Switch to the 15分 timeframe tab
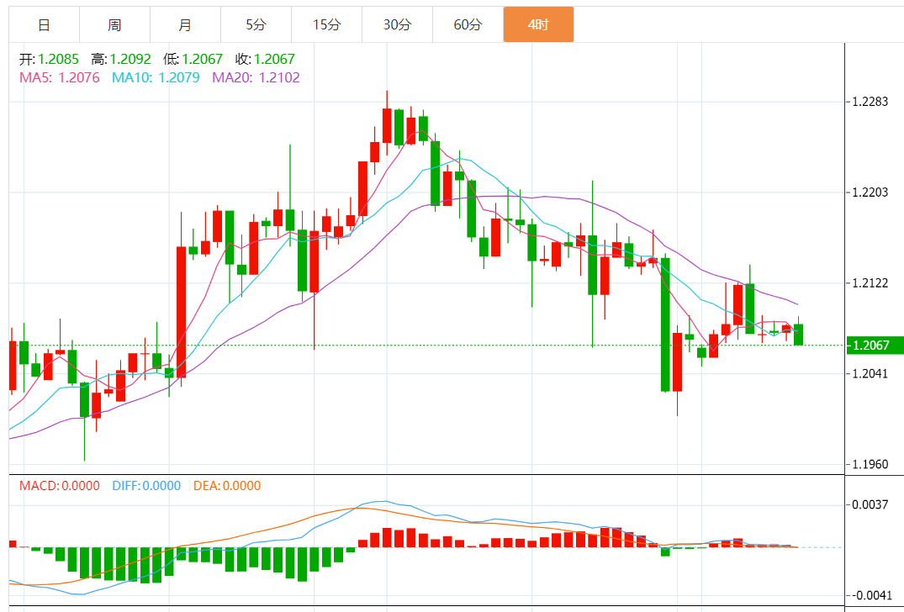The image size is (904, 612). tap(327, 24)
